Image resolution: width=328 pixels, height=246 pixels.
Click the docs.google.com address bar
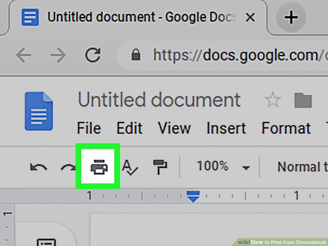(x=222, y=55)
